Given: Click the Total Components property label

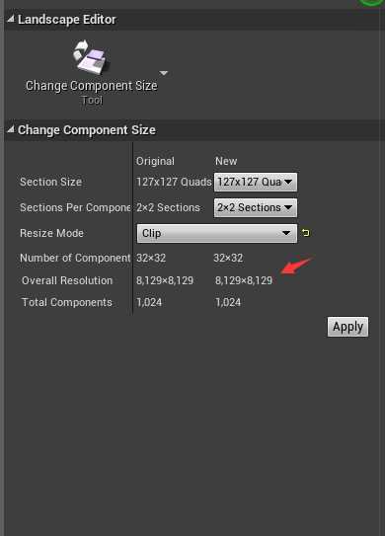Looking at the screenshot, I should point(67,302).
